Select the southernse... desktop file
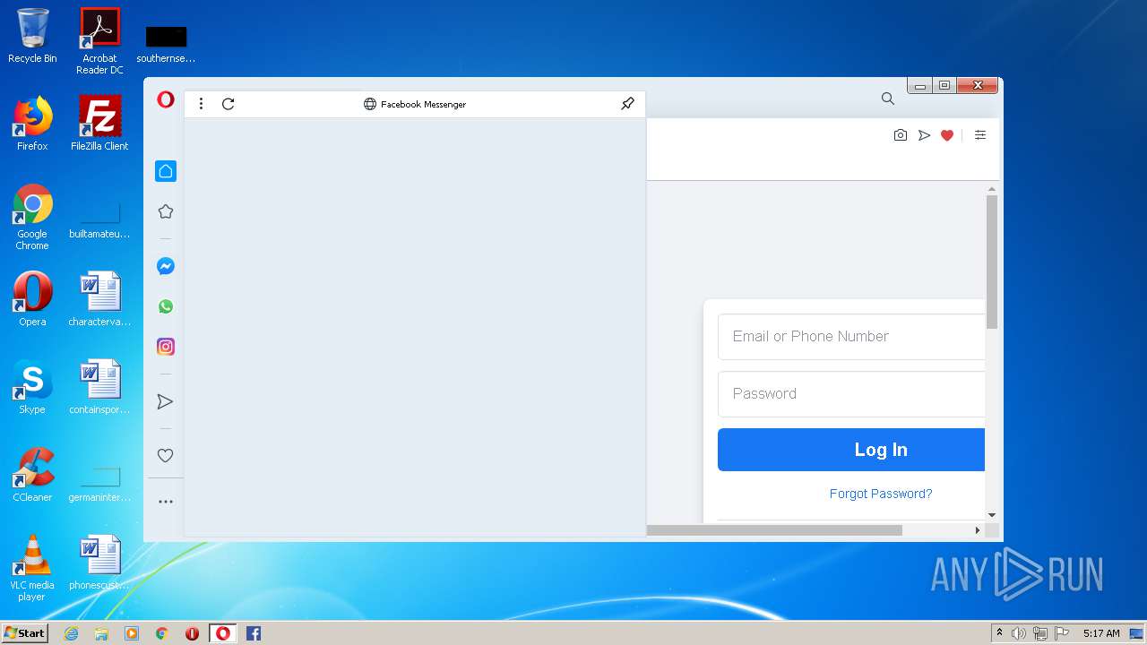 coord(166,43)
